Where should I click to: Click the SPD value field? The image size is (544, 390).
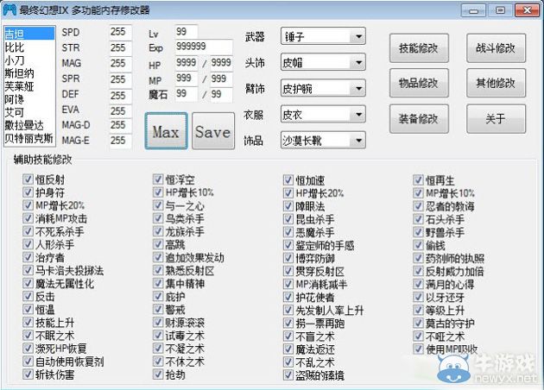pyautogui.click(x=120, y=32)
